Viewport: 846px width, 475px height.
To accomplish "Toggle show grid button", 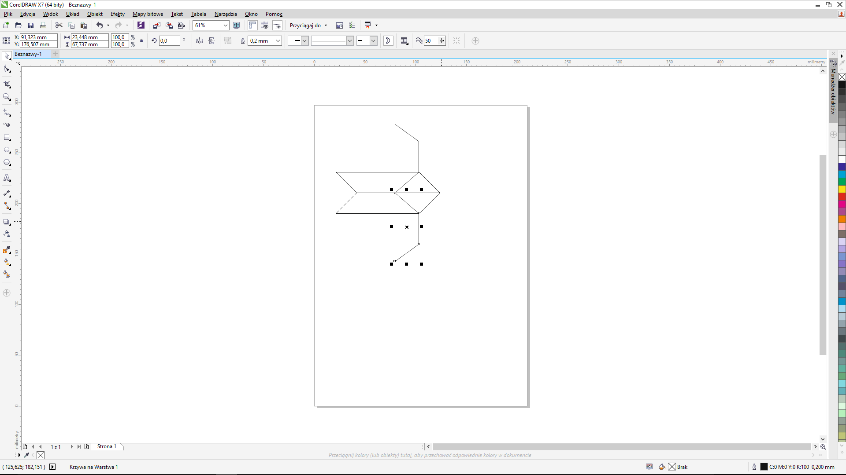I will click(x=265, y=26).
